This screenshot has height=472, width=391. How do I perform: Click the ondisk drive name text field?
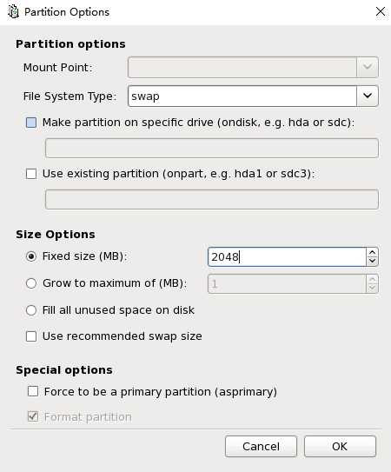[212, 148]
